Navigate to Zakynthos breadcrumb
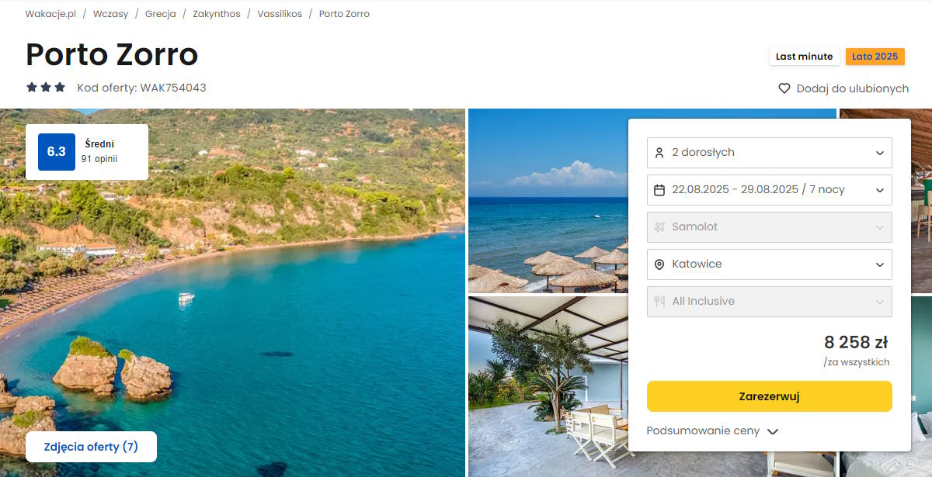This screenshot has height=477, width=932. pos(217,14)
